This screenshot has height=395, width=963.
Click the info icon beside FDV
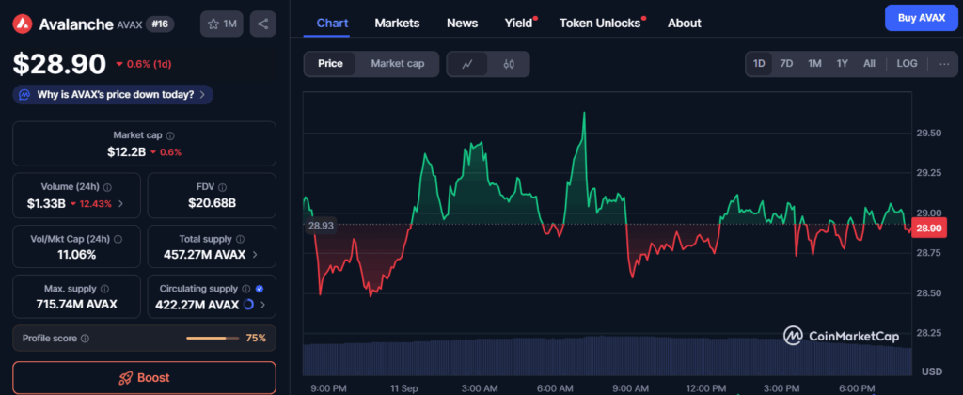click(222, 187)
